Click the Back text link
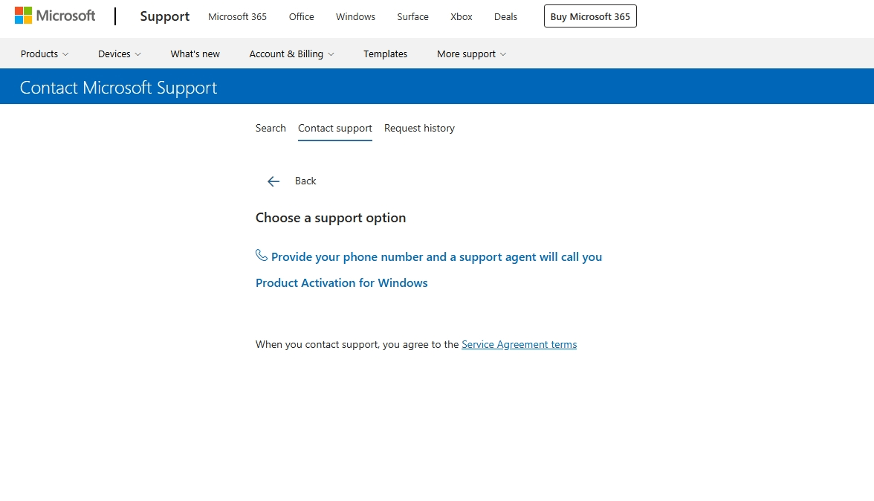Viewport: 874px width, 501px height. coord(305,181)
